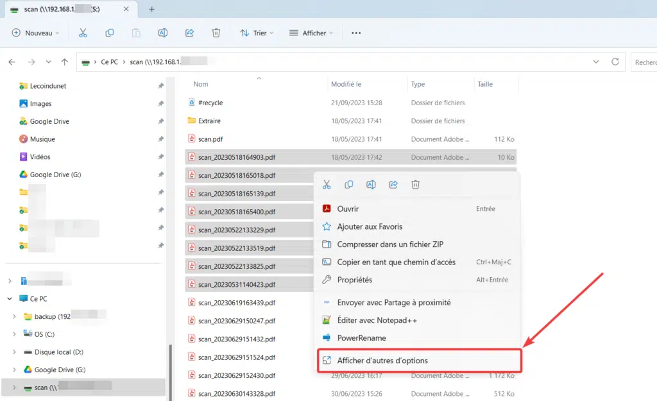Click the Copy icon in the top toolbar

point(110,33)
